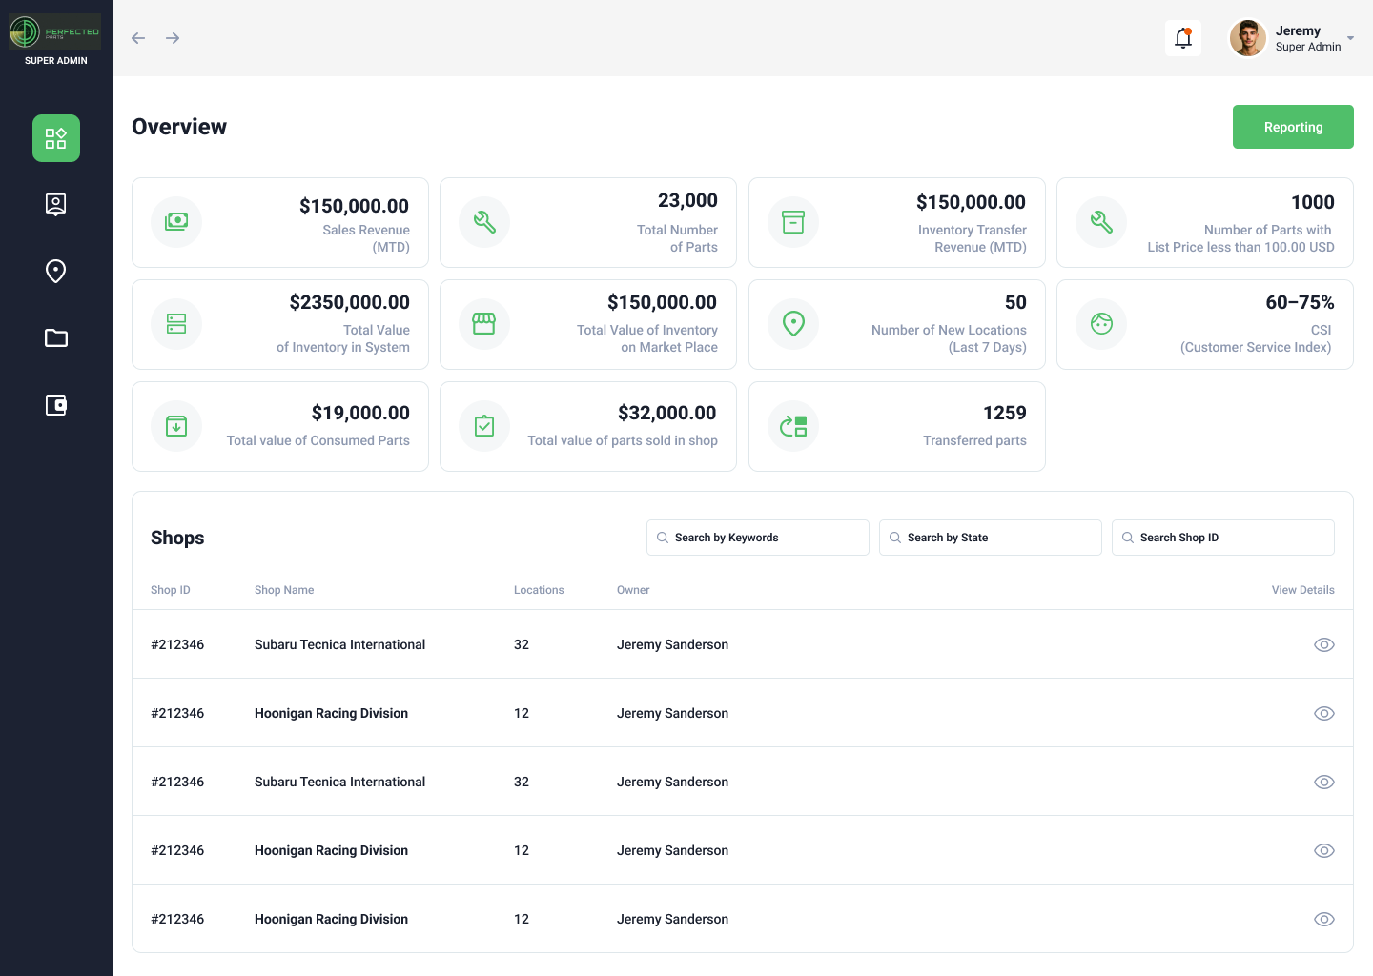Viewport: 1373px width, 976px height.
Task: Focus the Search by State field
Action: (x=991, y=538)
